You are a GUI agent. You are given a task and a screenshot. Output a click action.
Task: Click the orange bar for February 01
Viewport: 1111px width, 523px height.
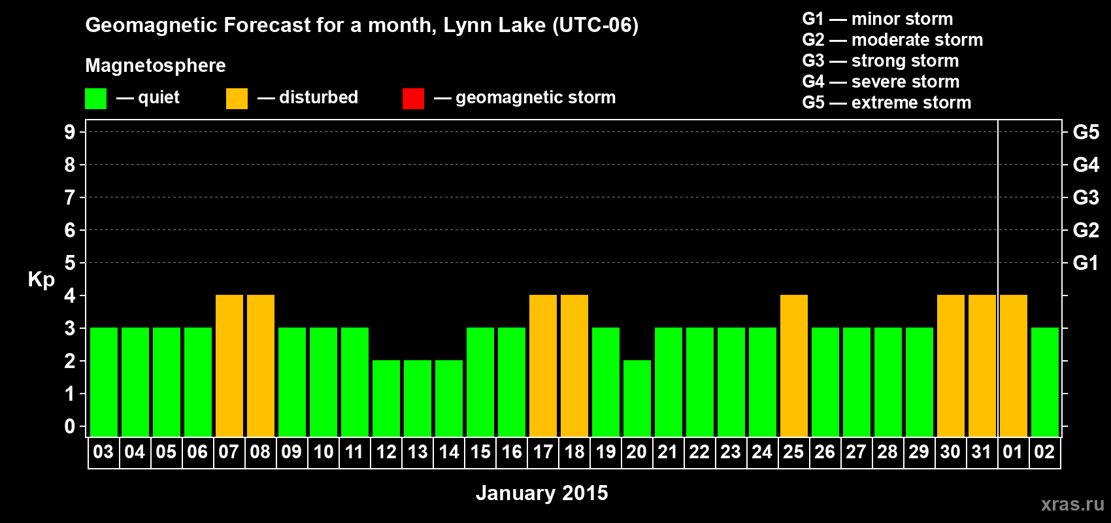(x=1014, y=365)
